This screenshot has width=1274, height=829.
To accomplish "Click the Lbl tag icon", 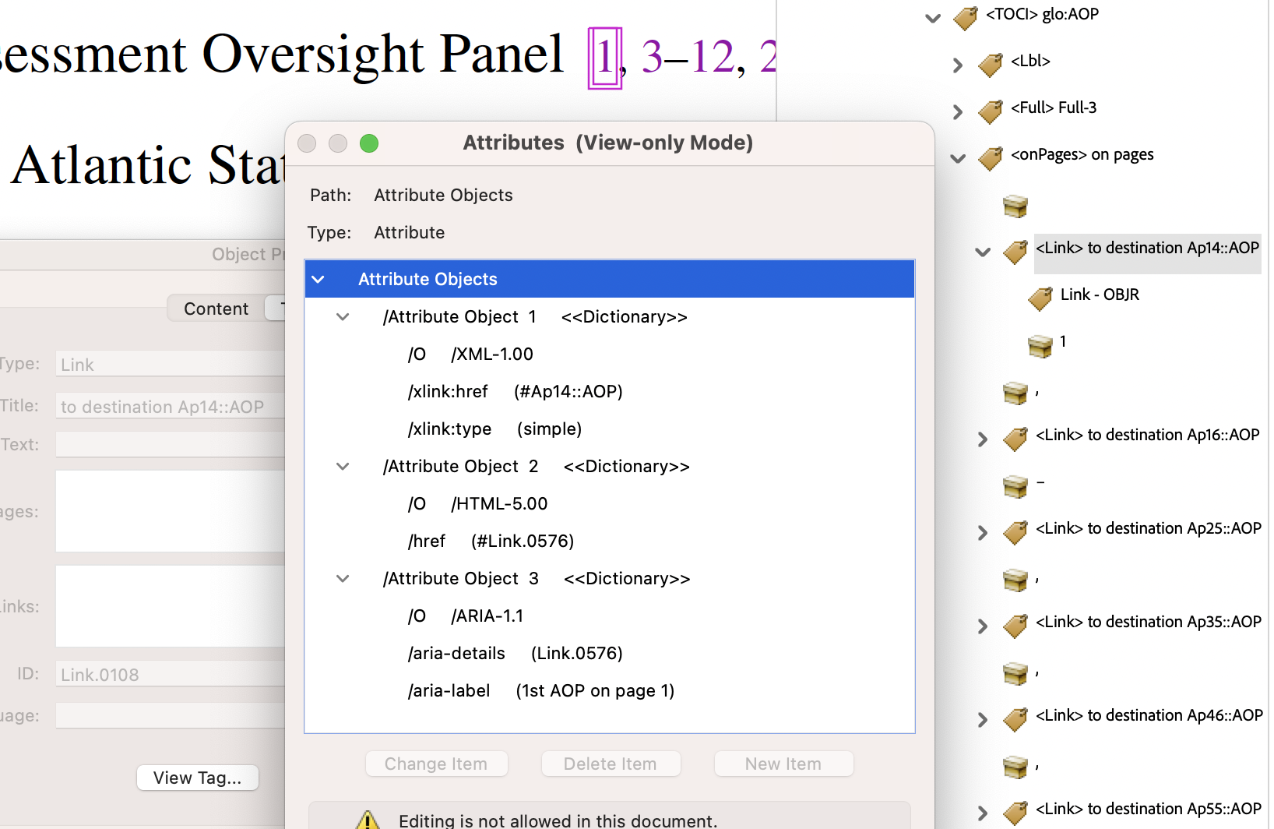I will (991, 64).
